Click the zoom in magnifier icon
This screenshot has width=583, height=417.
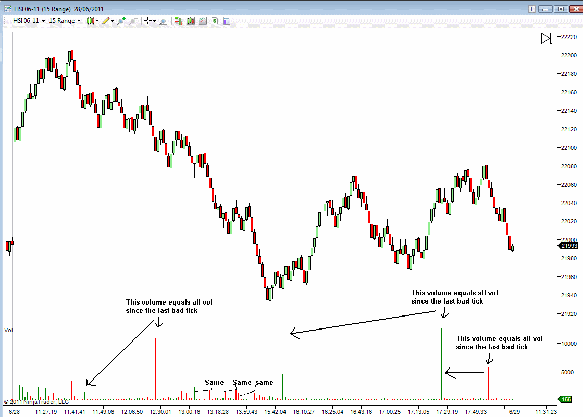[121, 21]
